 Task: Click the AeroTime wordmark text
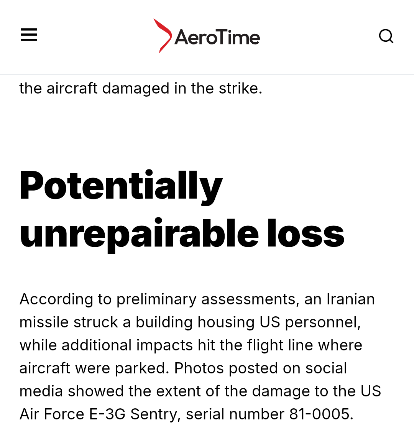(x=217, y=38)
